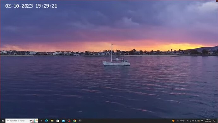The height and width of the screenshot is (123, 218).
Task: Open the Mail app on taskbar
Action: (63, 121)
